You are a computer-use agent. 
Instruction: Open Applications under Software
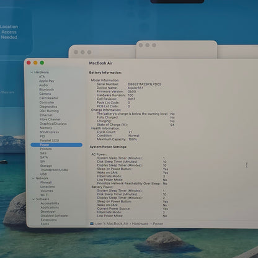click(50, 207)
